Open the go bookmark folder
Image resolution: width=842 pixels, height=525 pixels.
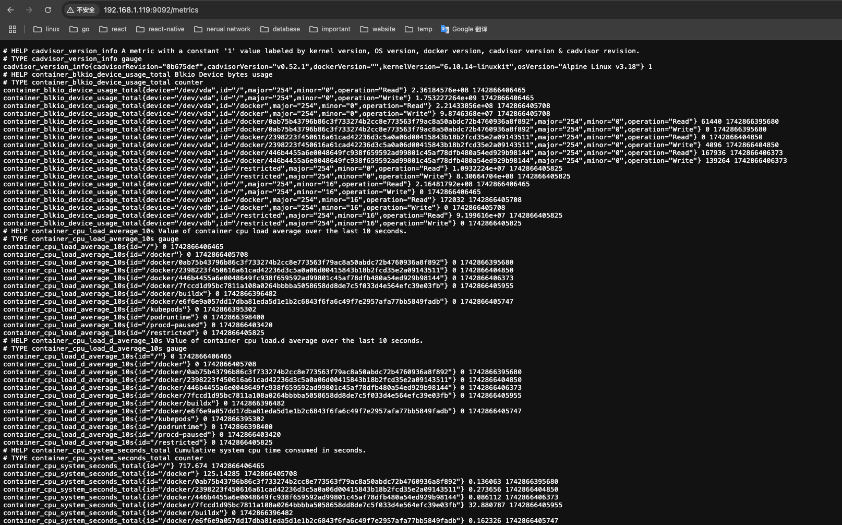(x=79, y=29)
